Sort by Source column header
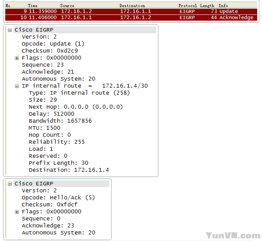262x241 pixels. [67, 6]
